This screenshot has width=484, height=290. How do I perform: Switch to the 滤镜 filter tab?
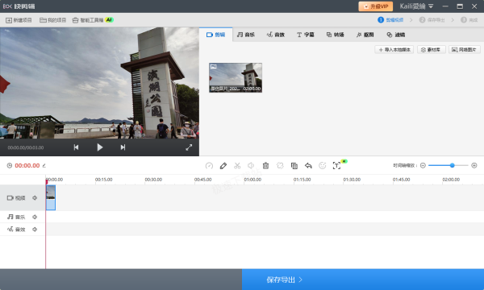(396, 35)
